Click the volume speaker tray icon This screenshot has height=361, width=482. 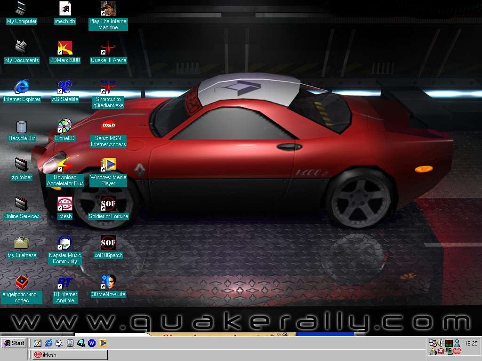(x=441, y=344)
